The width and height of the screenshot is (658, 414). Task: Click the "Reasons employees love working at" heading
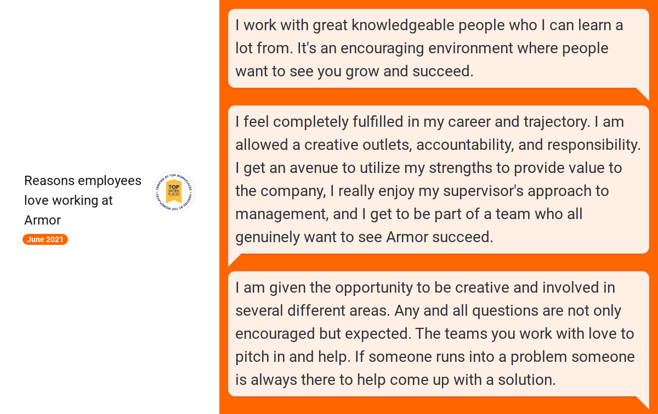pos(83,191)
